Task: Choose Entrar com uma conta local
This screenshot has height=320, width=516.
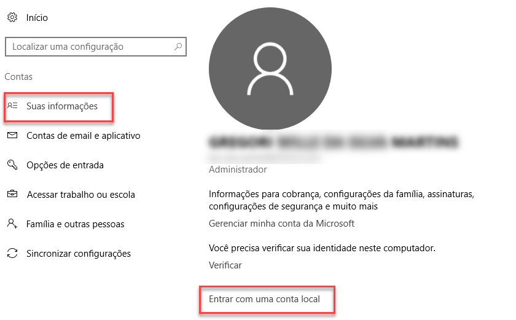Action: coord(264,299)
